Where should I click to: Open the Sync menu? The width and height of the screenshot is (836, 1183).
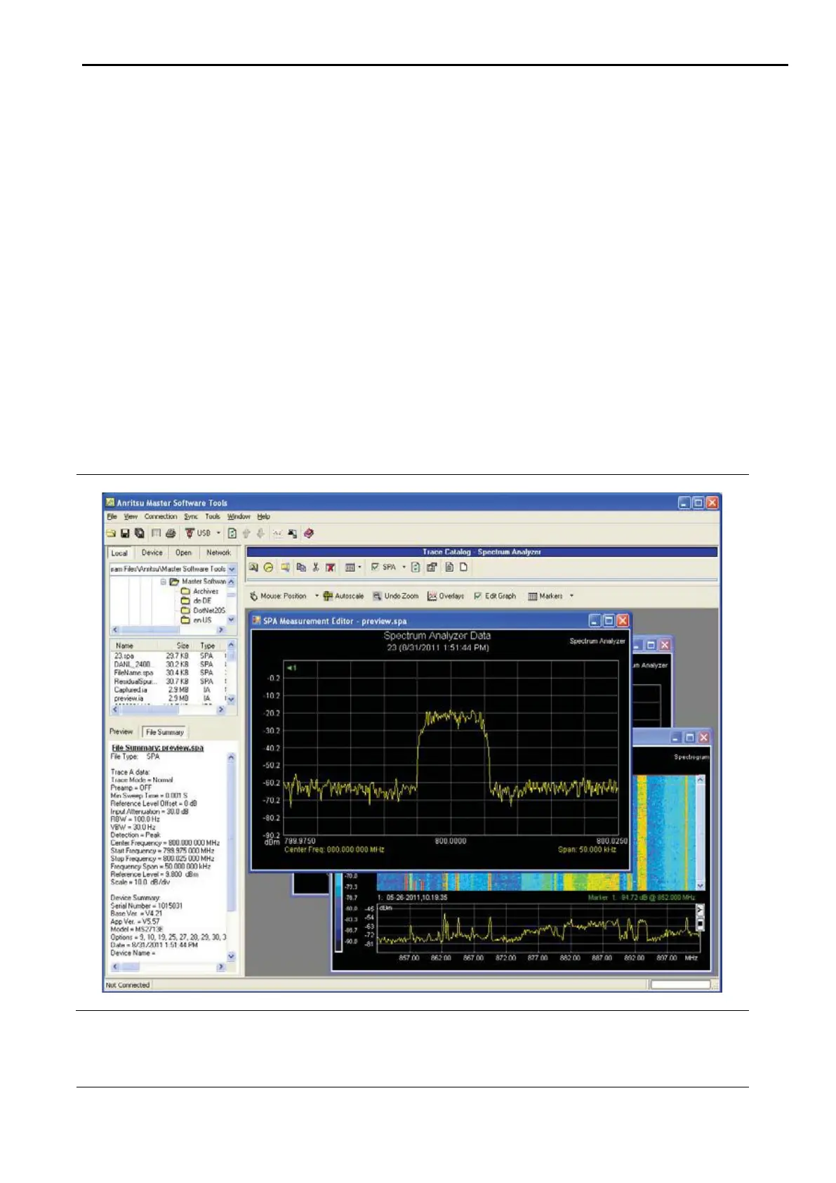[x=191, y=516]
